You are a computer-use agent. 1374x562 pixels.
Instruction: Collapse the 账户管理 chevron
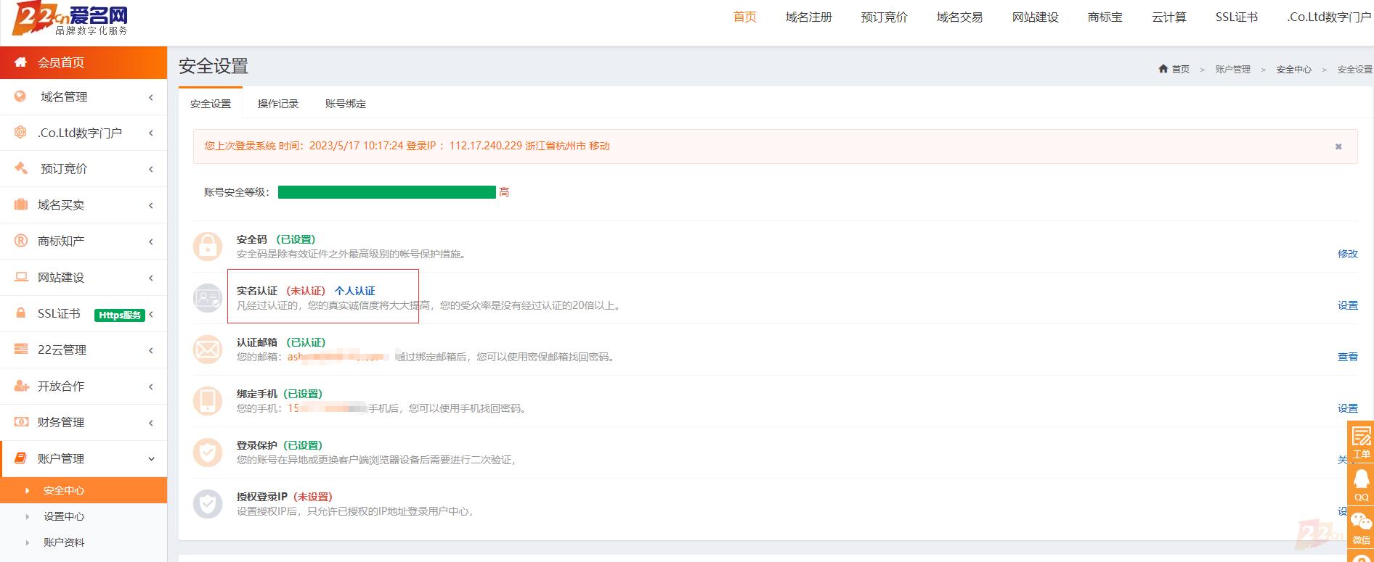tap(151, 459)
